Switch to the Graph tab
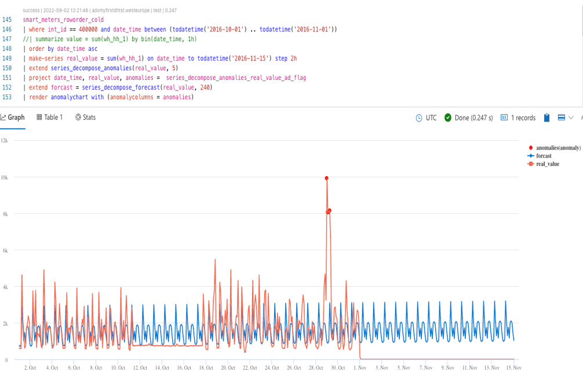This screenshot has height=376, width=583. 13,118
